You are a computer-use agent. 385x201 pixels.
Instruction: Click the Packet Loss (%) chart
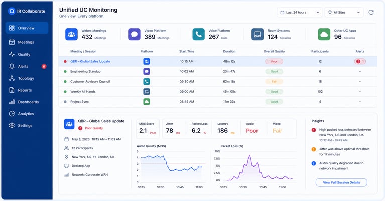(x=254, y=167)
